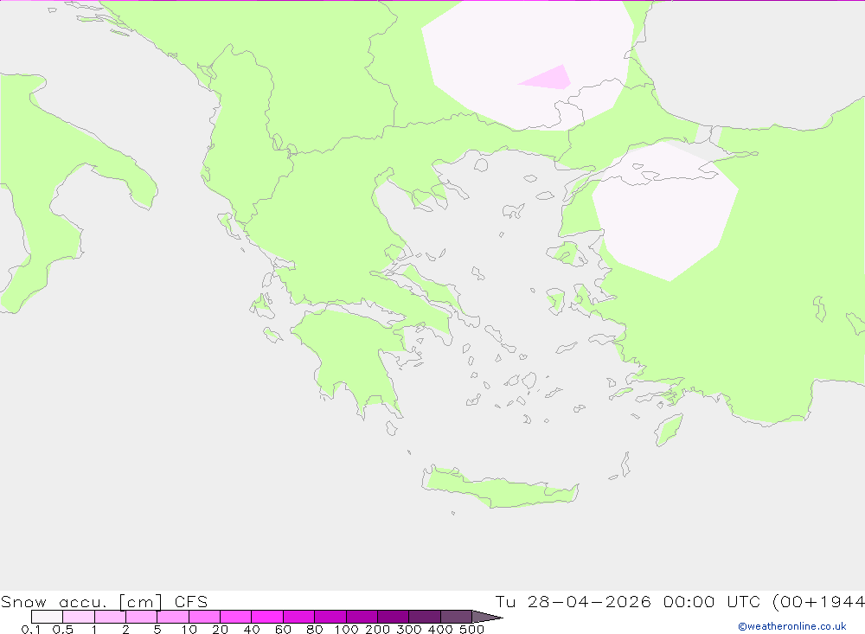
Task: Click the weatheronline.co.uk copyright link
Action: (792, 626)
